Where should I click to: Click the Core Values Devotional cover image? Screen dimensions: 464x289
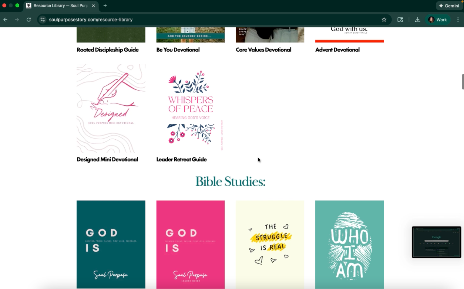point(270,35)
